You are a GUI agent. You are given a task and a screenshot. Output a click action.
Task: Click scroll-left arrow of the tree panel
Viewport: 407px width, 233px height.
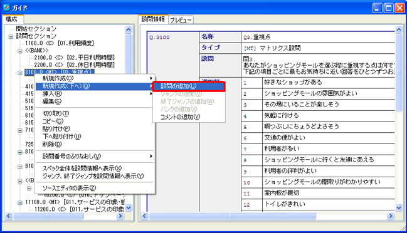(x=9, y=216)
